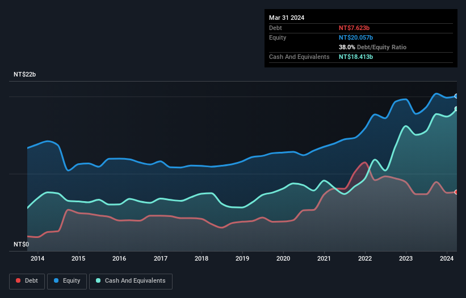
Task: Select the red Debt endpoint marker
Action: [x=456, y=192]
